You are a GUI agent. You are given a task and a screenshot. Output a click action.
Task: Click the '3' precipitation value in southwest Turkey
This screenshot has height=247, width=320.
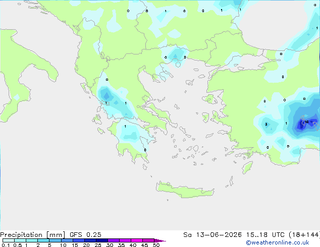266,125
